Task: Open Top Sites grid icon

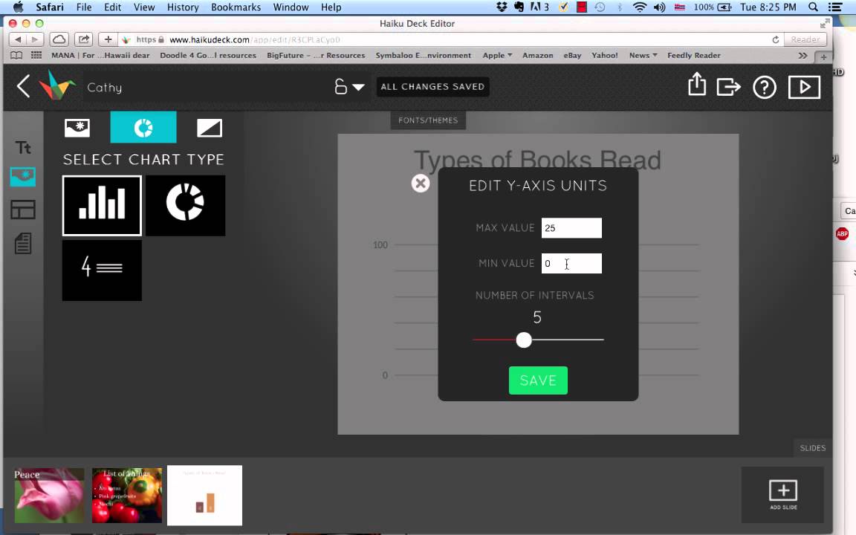Action: point(36,55)
